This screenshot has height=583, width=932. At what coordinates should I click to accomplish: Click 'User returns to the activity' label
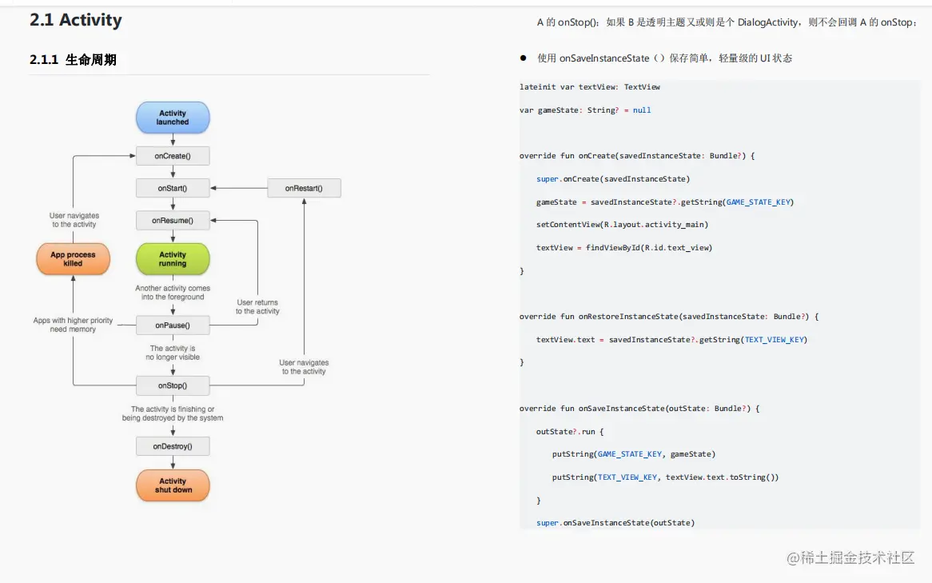click(257, 306)
